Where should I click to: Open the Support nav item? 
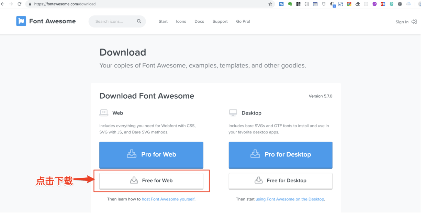click(x=220, y=21)
